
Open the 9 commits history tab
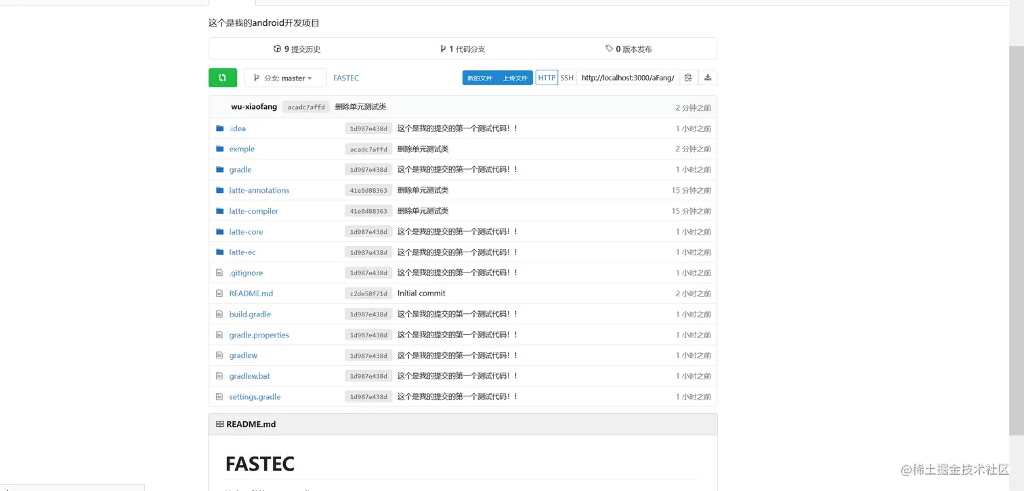[297, 49]
